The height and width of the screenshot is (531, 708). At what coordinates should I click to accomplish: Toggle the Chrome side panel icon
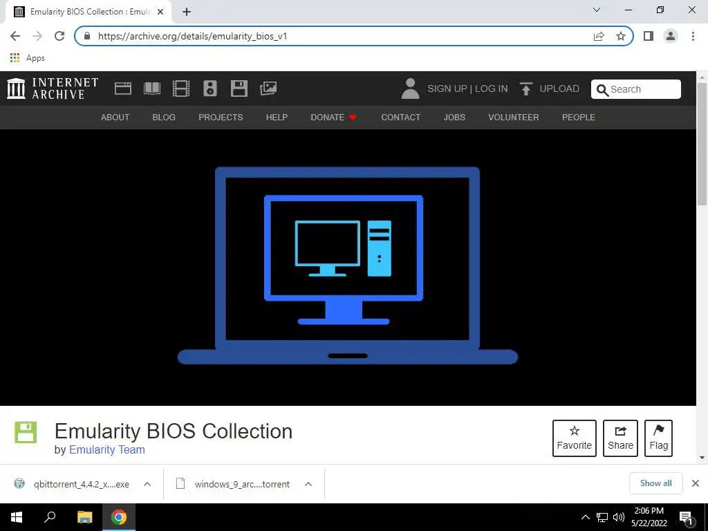point(649,36)
